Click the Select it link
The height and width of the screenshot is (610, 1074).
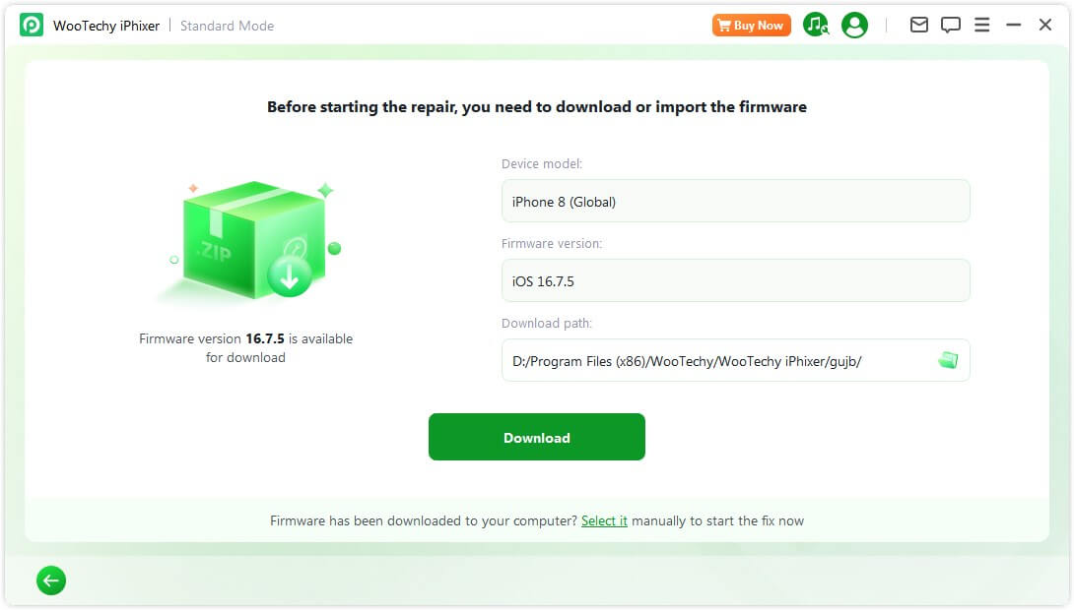[604, 520]
